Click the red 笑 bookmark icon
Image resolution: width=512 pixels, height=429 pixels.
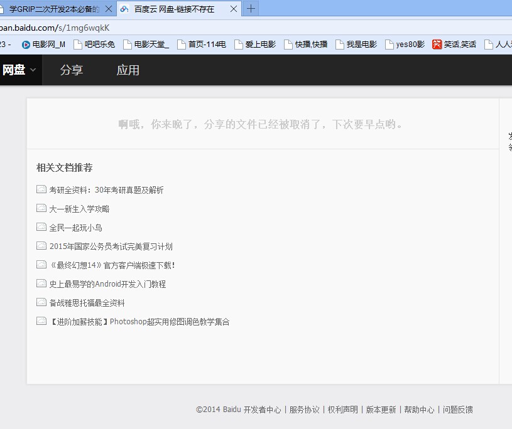(x=437, y=45)
